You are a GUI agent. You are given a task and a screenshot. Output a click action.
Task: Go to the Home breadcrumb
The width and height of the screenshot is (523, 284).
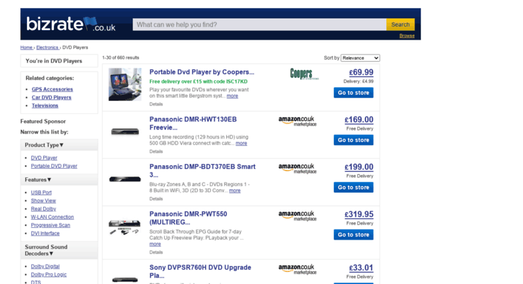tap(26, 48)
